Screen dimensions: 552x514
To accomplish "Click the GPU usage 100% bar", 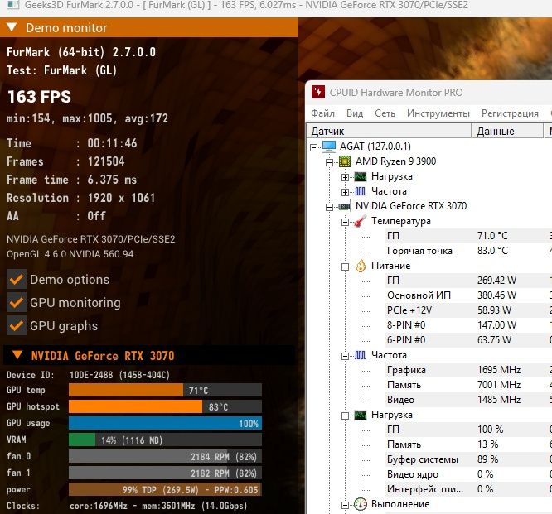I will [x=165, y=423].
